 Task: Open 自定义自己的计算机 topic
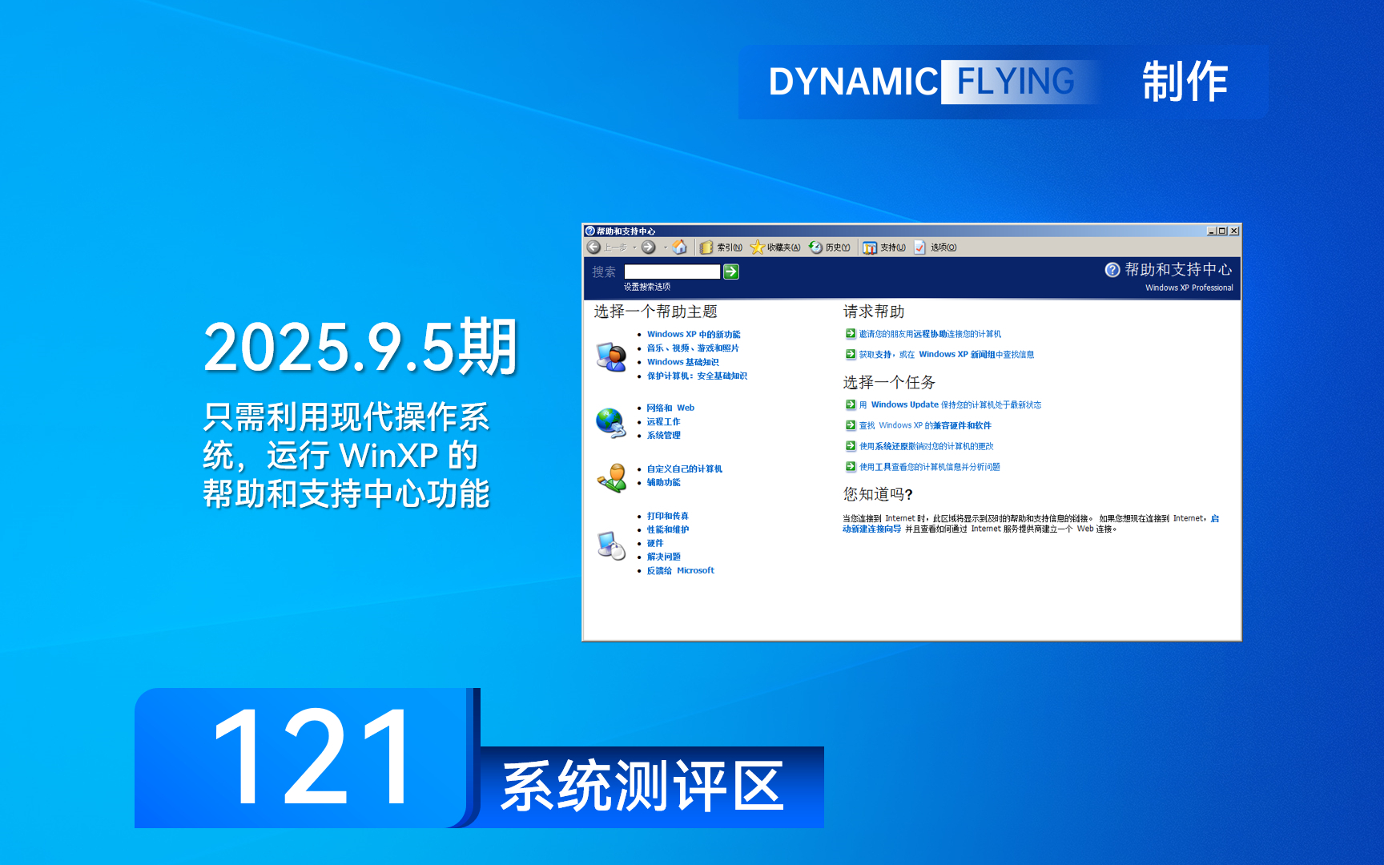685,469
